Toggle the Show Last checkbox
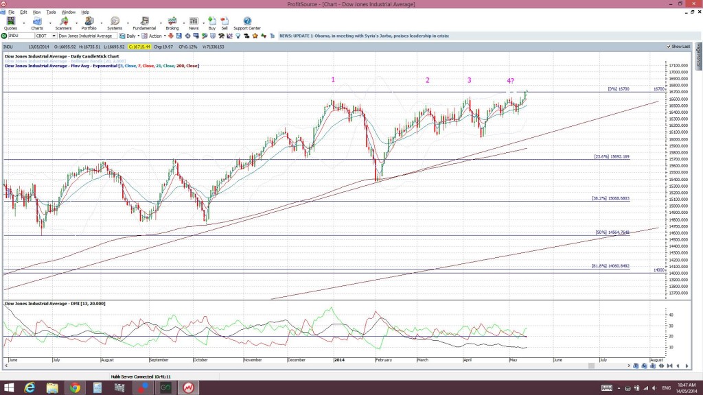The height and width of the screenshot is (395, 703). pos(669,47)
